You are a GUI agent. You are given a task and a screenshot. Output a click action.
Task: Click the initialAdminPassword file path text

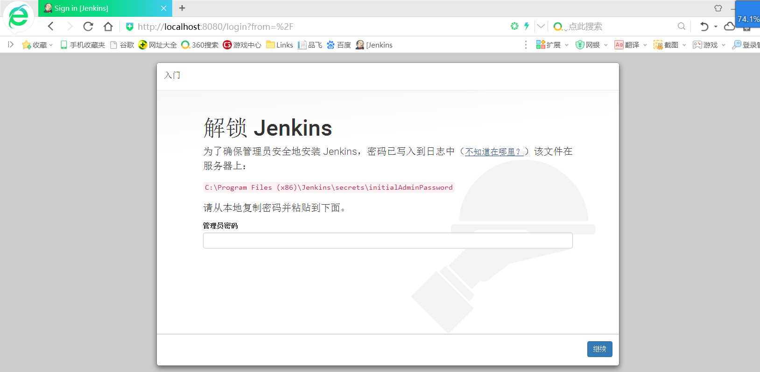[x=329, y=187]
